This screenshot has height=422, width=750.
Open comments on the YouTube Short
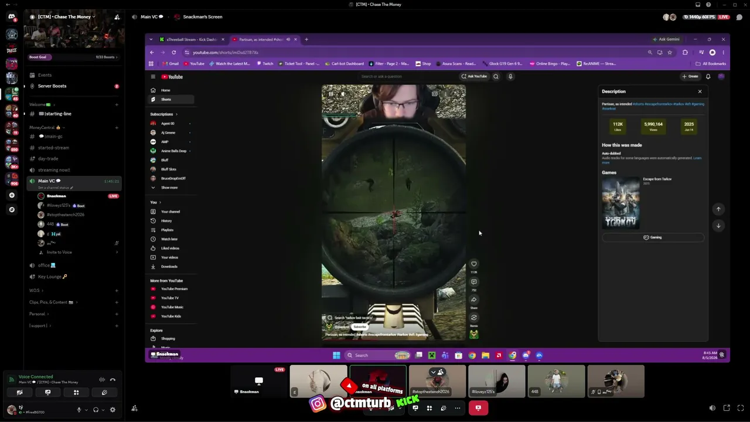[474, 282]
